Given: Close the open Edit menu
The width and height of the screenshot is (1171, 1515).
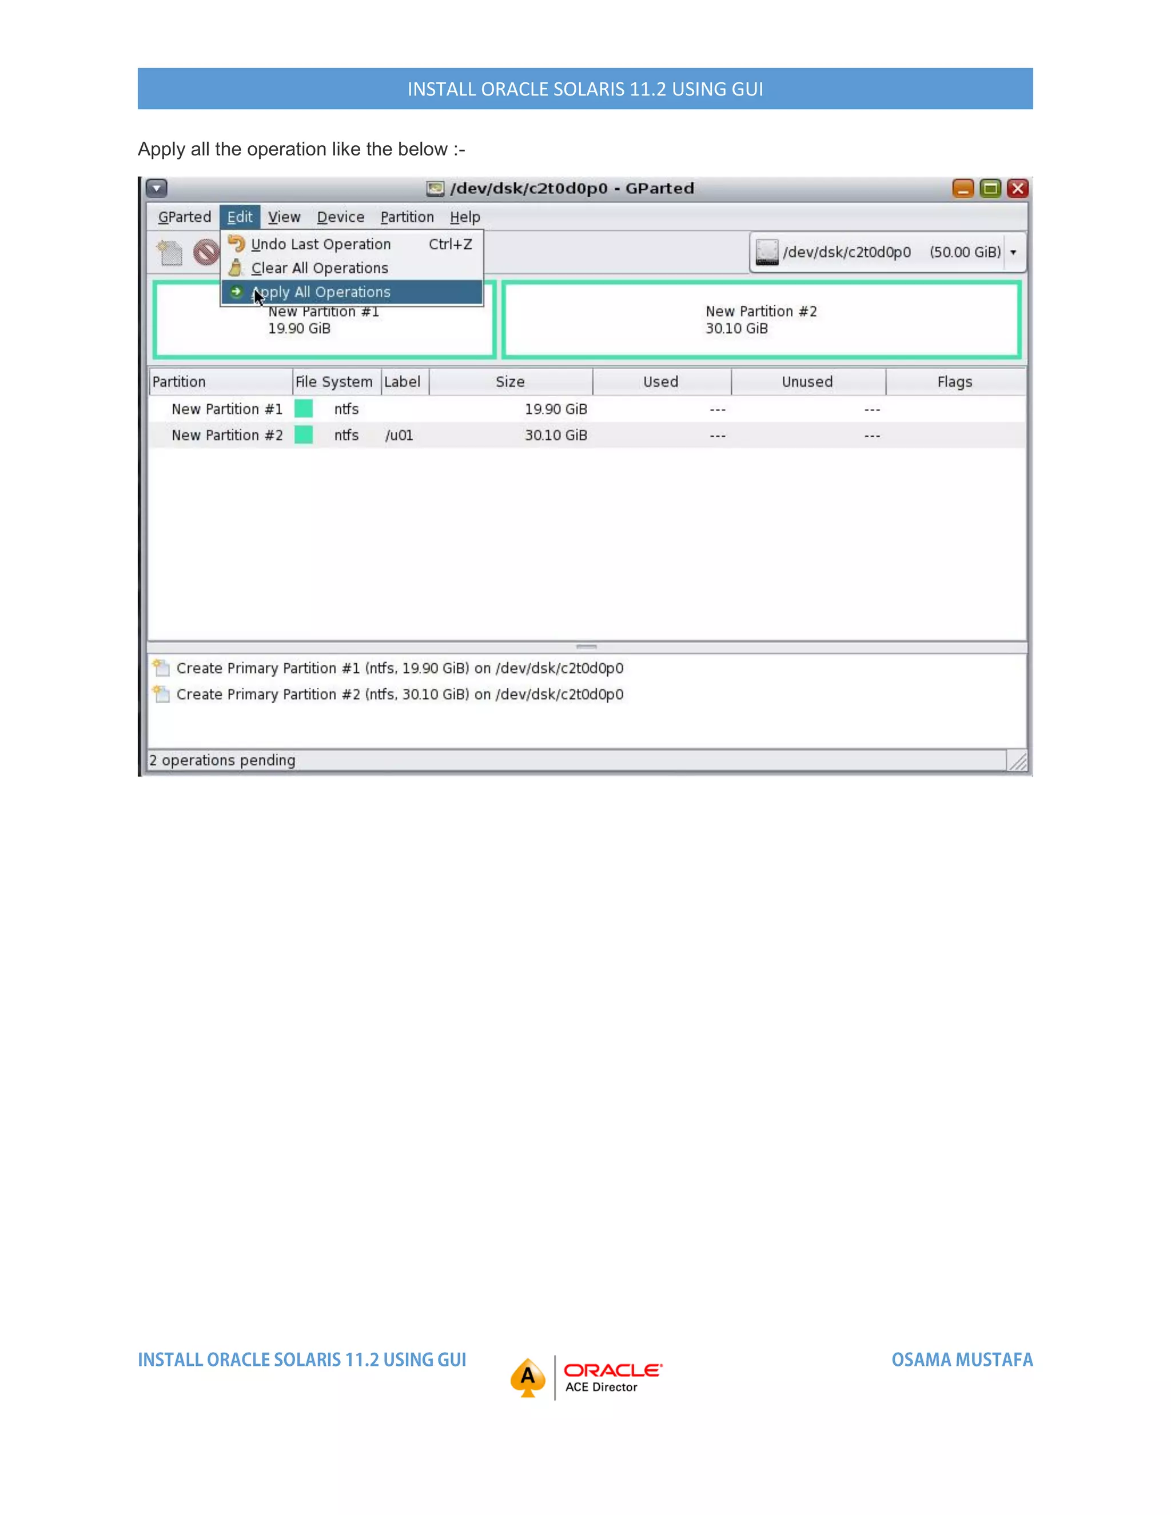Looking at the screenshot, I should tap(240, 217).
